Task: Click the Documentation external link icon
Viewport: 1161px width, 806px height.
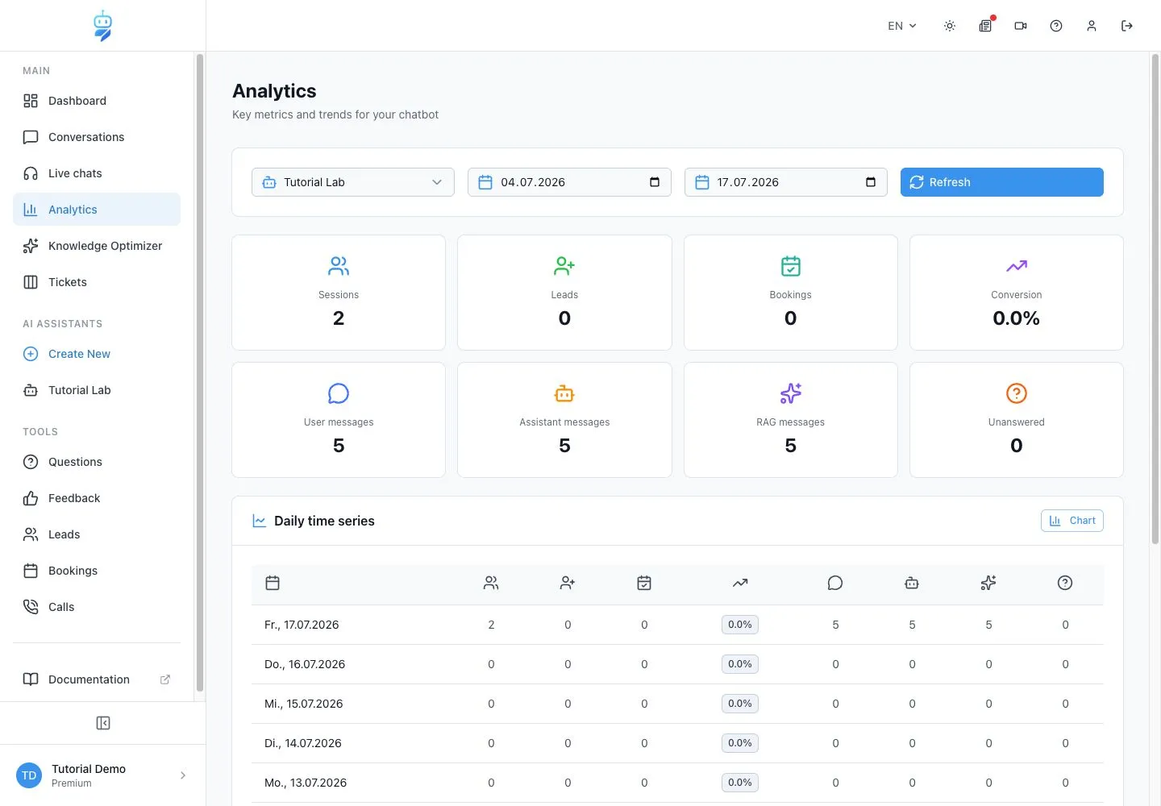Action: 165,679
